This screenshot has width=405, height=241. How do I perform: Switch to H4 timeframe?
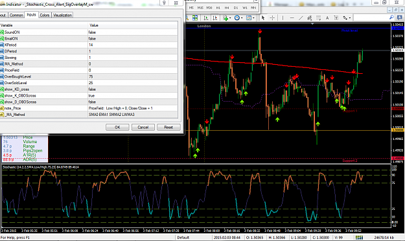tap(227, 8)
